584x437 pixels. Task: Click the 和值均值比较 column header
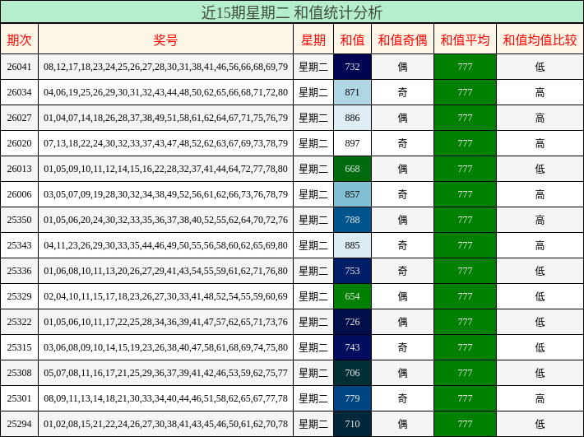tap(540, 40)
